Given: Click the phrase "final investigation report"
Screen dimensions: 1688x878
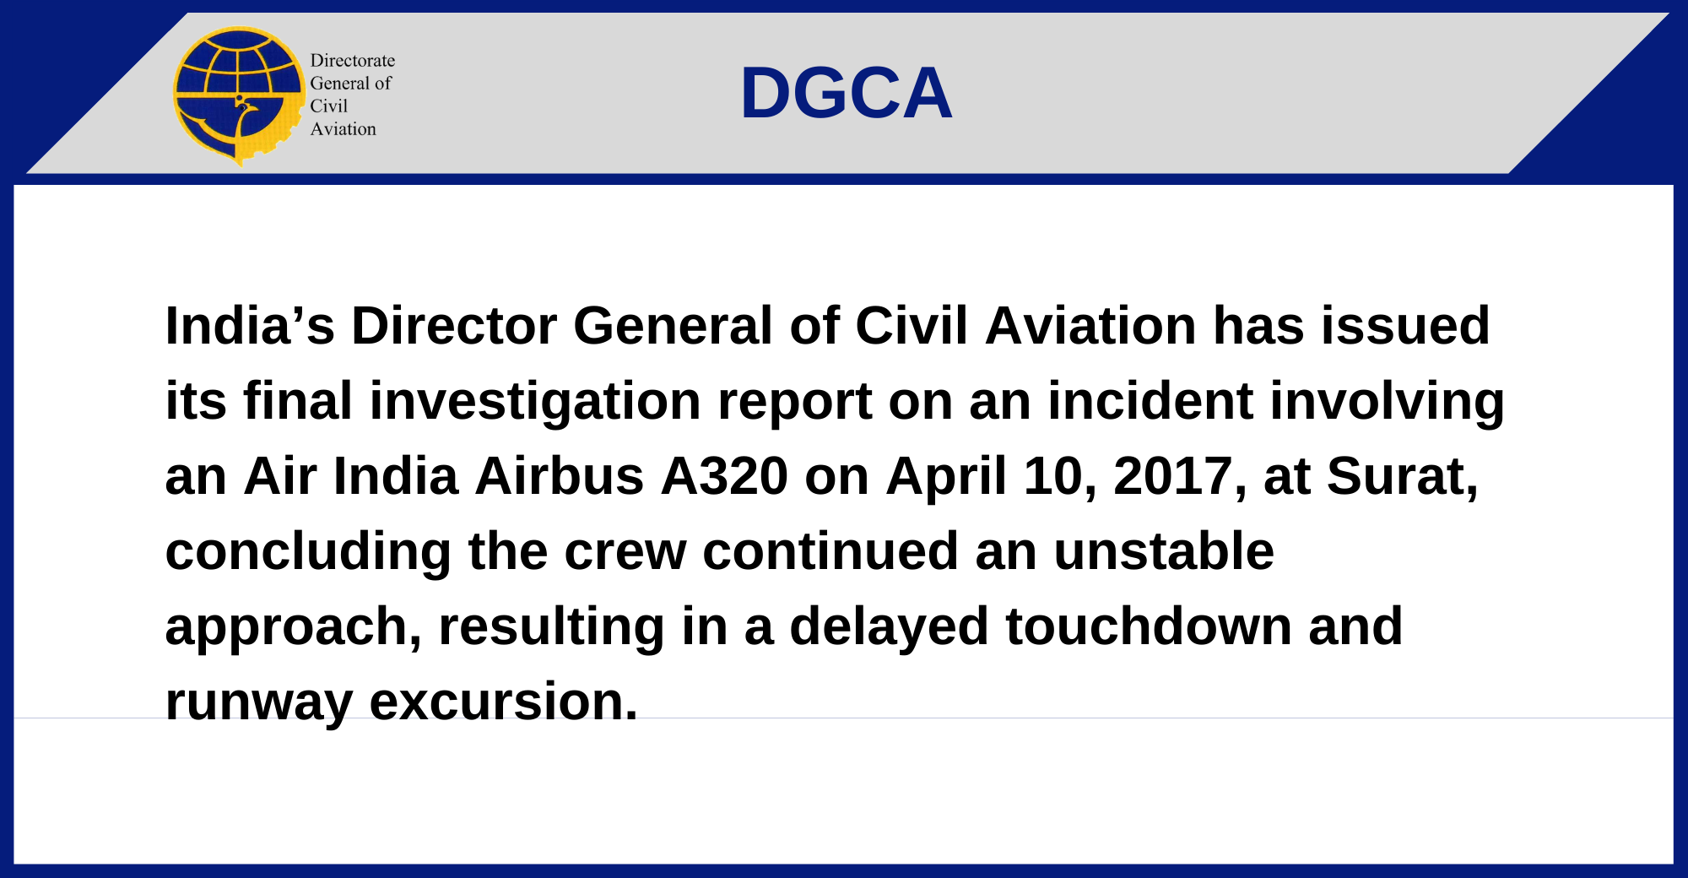Looking at the screenshot, I should tap(558, 401).
